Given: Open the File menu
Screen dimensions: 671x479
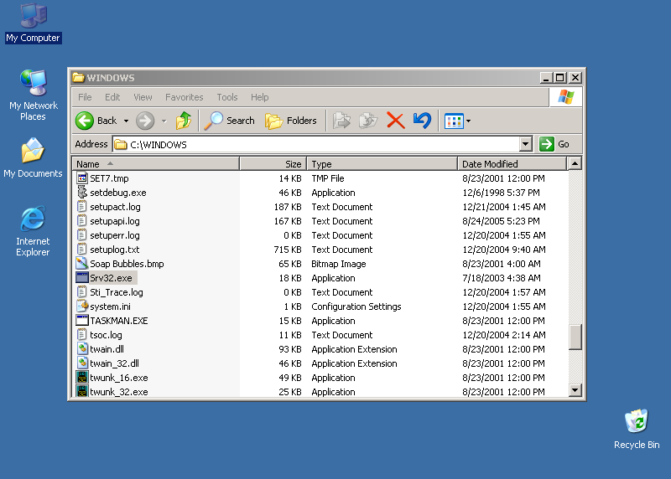Looking at the screenshot, I should click(x=85, y=97).
